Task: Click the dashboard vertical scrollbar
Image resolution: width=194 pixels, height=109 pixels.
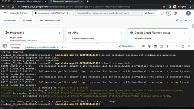Action: (193, 26)
